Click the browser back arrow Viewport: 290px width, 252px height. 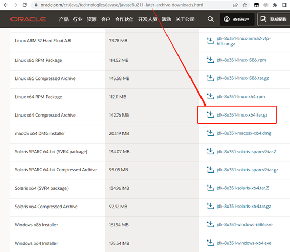pyautogui.click(x=6, y=5)
